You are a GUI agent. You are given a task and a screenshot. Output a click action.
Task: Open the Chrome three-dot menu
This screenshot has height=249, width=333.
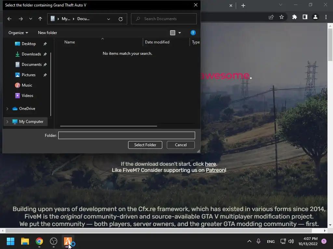[326, 17]
